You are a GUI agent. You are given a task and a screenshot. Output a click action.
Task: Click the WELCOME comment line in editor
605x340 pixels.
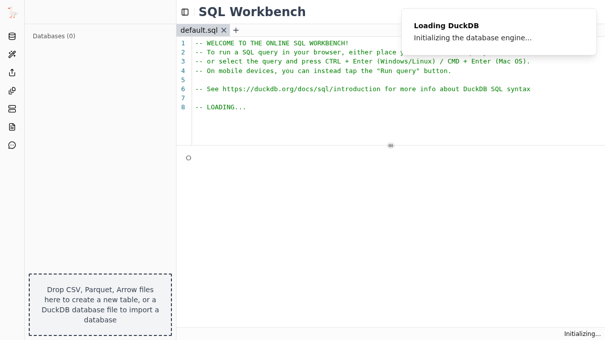tap(272, 43)
